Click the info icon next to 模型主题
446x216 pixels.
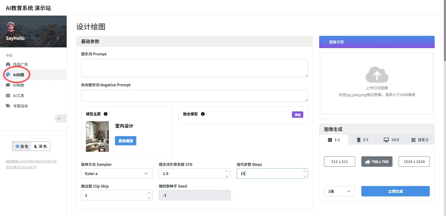(105, 114)
